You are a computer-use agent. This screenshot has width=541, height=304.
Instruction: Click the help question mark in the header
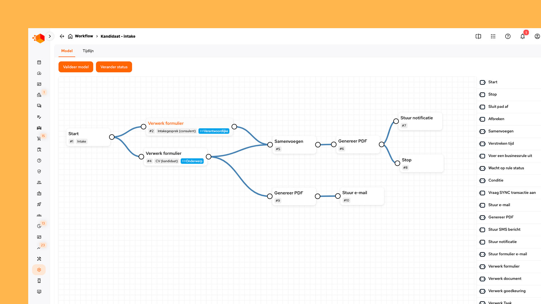pyautogui.click(x=508, y=36)
